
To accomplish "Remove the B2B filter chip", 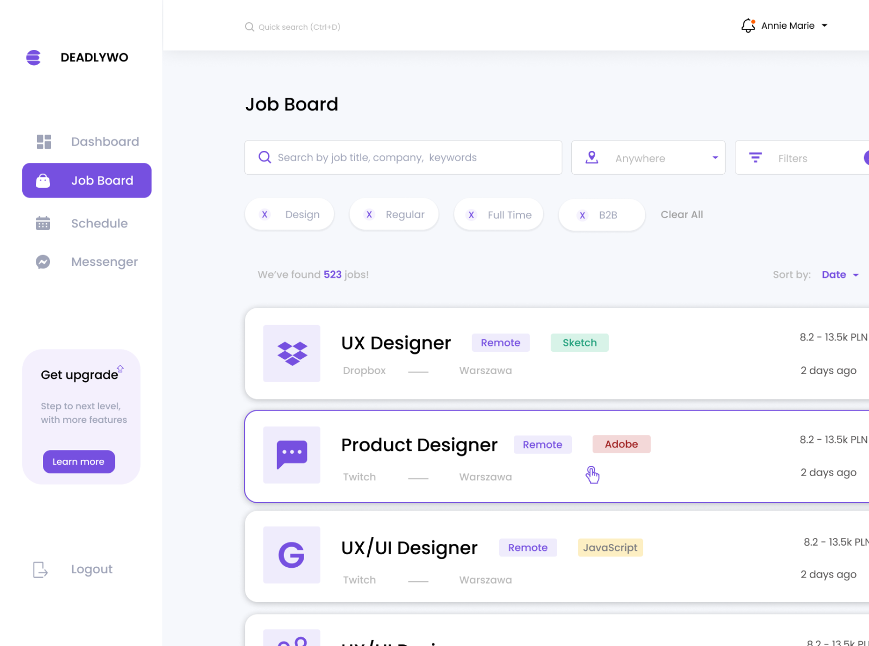I will [x=582, y=216].
